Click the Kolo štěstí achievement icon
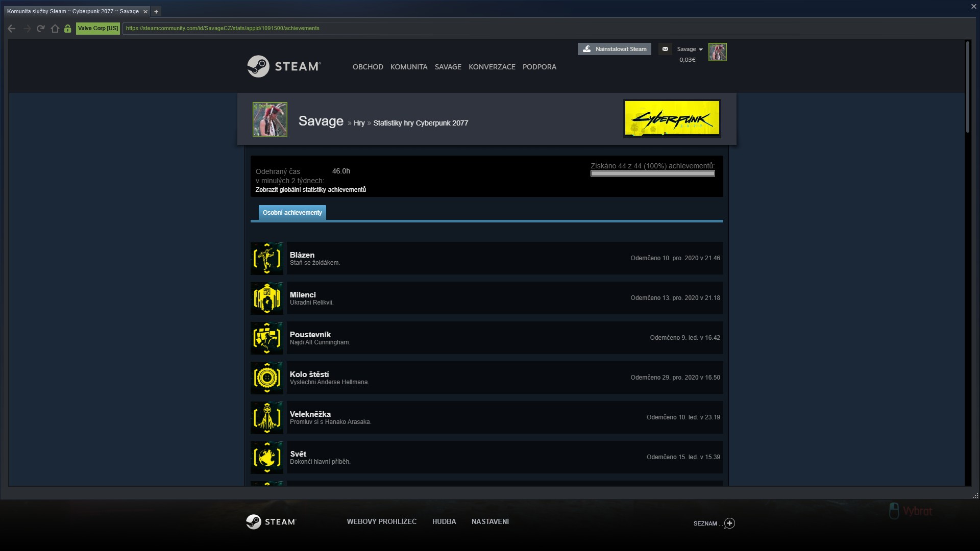 (x=267, y=378)
